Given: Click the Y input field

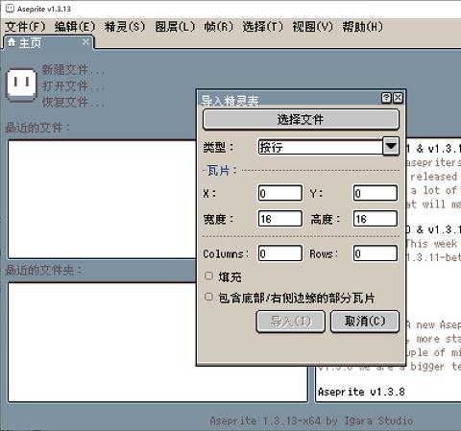Looking at the screenshot, I should pyautogui.click(x=376, y=193).
